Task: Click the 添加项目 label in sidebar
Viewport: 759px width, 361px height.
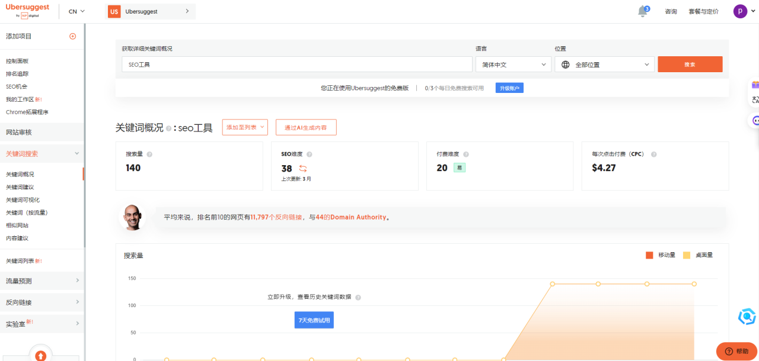Action: click(19, 36)
